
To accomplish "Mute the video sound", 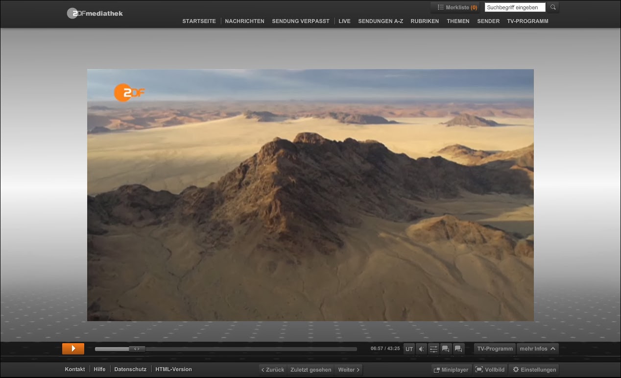I will (421, 349).
